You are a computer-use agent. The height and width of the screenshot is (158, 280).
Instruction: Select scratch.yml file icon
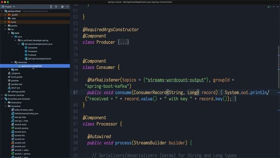[13, 146]
